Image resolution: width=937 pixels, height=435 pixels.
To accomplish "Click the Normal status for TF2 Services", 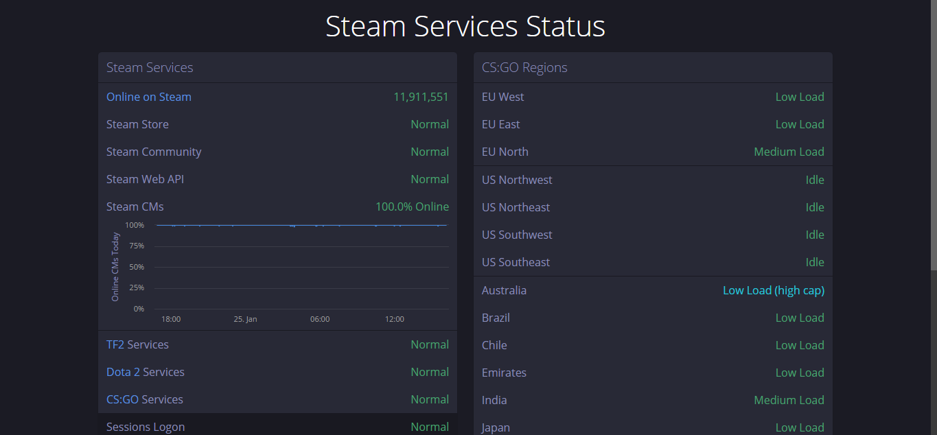I will (430, 344).
